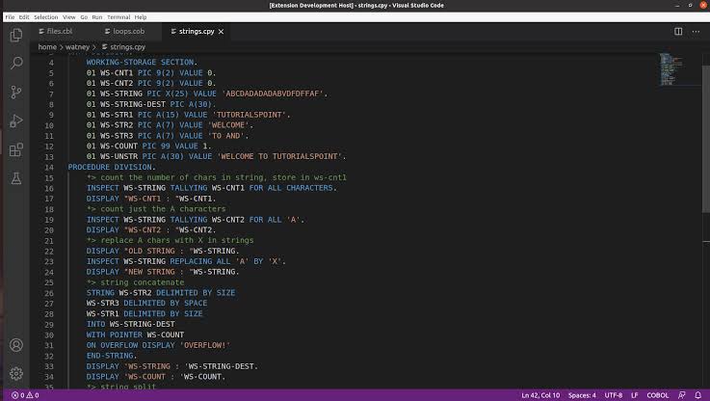Change indentation via Spaces: 4

pos(582,395)
